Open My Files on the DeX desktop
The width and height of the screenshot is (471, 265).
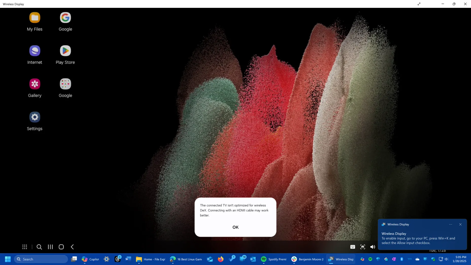click(34, 18)
